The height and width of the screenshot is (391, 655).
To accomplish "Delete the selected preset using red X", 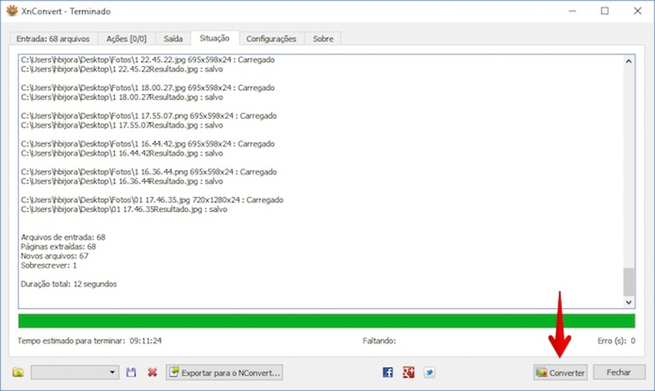I will [150, 372].
